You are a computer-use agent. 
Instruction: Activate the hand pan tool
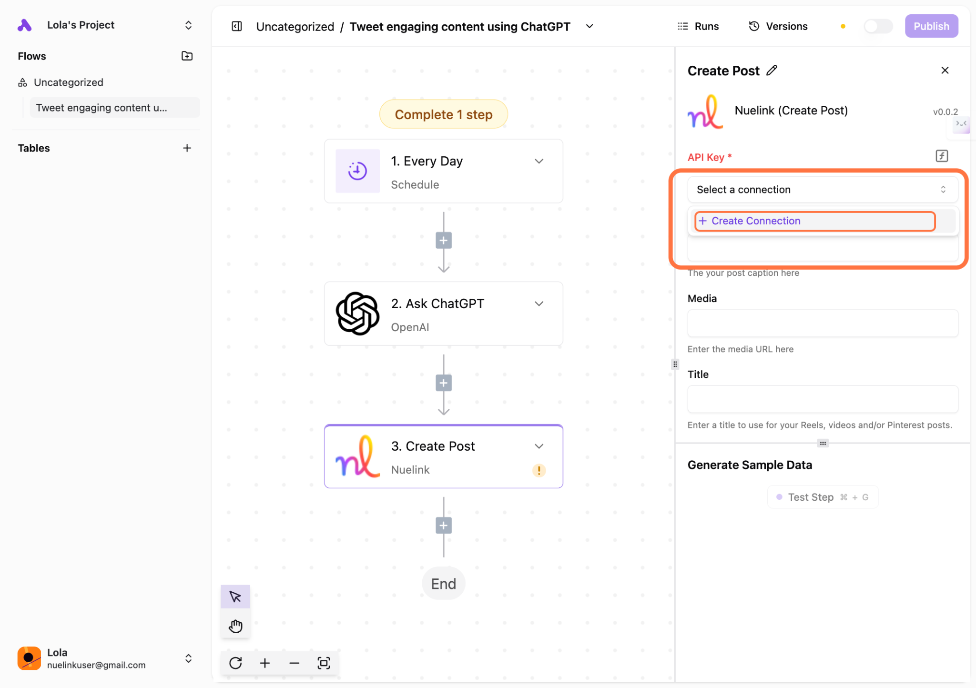point(235,626)
